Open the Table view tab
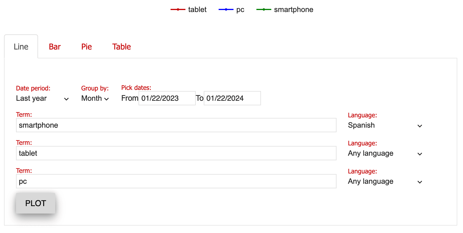Screen dimensions: 463x233 (121, 46)
